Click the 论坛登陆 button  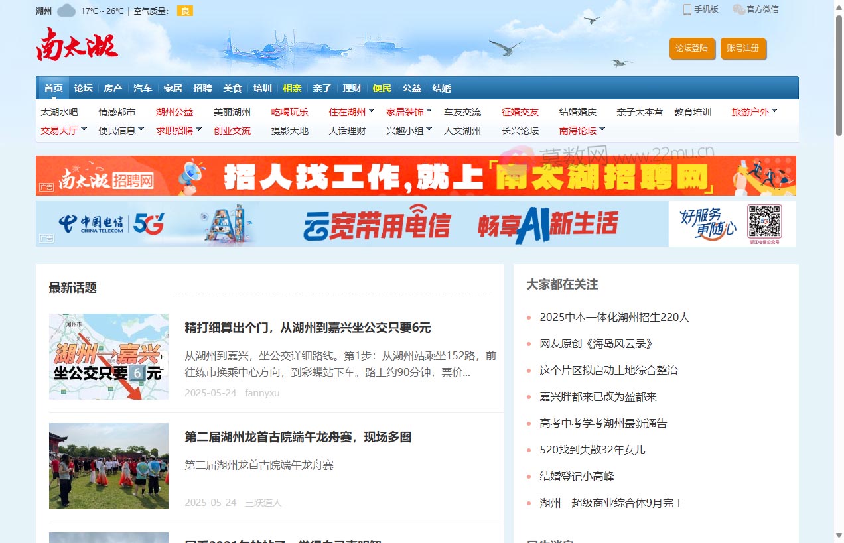click(x=691, y=49)
